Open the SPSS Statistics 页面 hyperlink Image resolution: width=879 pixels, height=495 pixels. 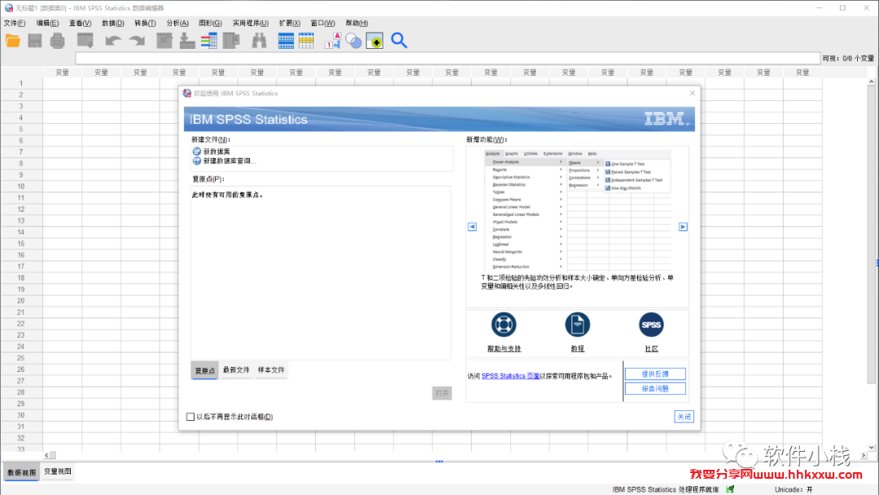(510, 376)
